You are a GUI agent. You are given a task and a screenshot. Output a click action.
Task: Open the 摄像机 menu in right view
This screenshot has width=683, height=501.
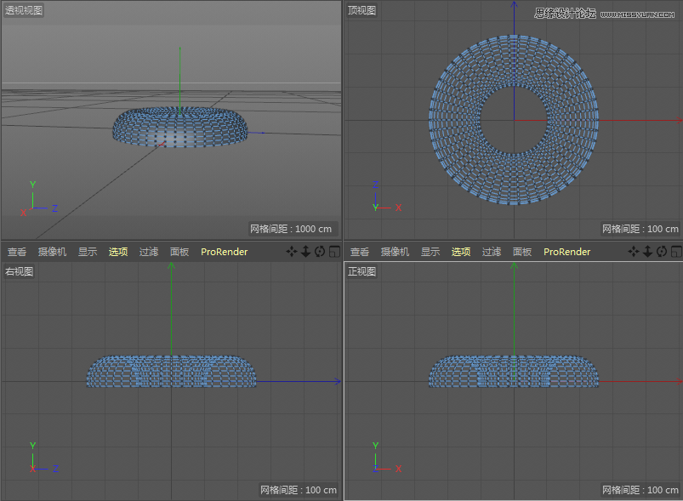coord(52,252)
